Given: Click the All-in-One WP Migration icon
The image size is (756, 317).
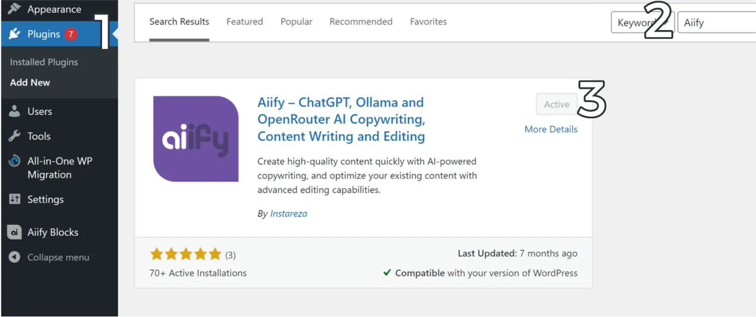Looking at the screenshot, I should coord(15,161).
